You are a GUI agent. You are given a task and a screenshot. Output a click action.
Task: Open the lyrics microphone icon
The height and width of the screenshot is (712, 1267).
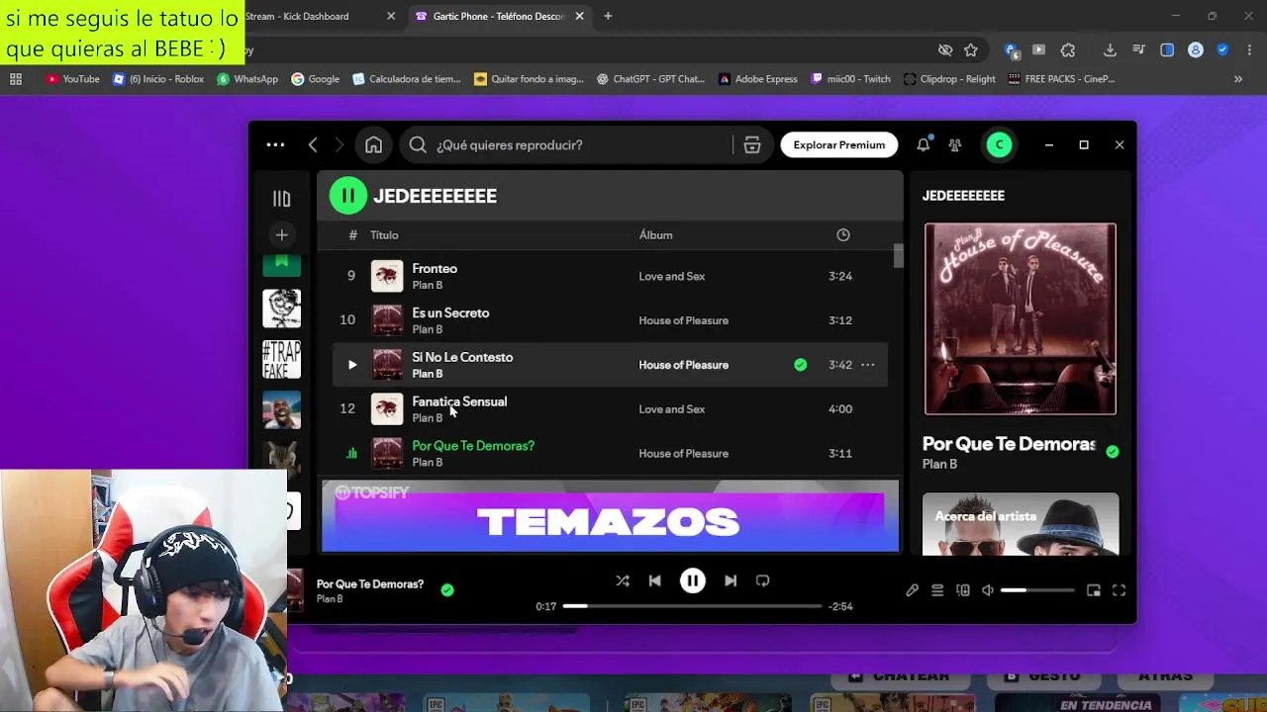912,590
